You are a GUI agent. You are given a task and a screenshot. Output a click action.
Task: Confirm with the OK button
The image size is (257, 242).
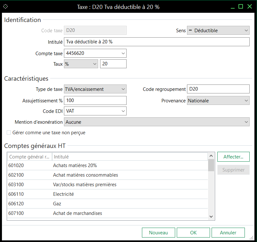pyautogui.click(x=193, y=233)
